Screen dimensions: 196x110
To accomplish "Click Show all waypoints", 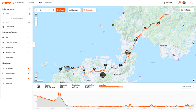I will point(17,18).
